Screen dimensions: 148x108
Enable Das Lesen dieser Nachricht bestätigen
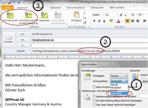[x=94, y=105]
